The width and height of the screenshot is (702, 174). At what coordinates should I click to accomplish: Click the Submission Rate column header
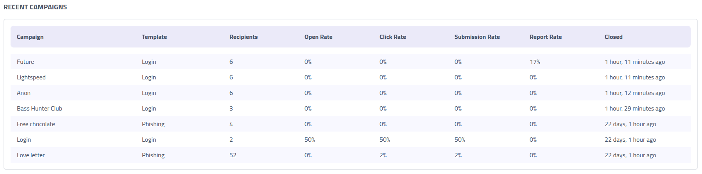click(x=477, y=37)
